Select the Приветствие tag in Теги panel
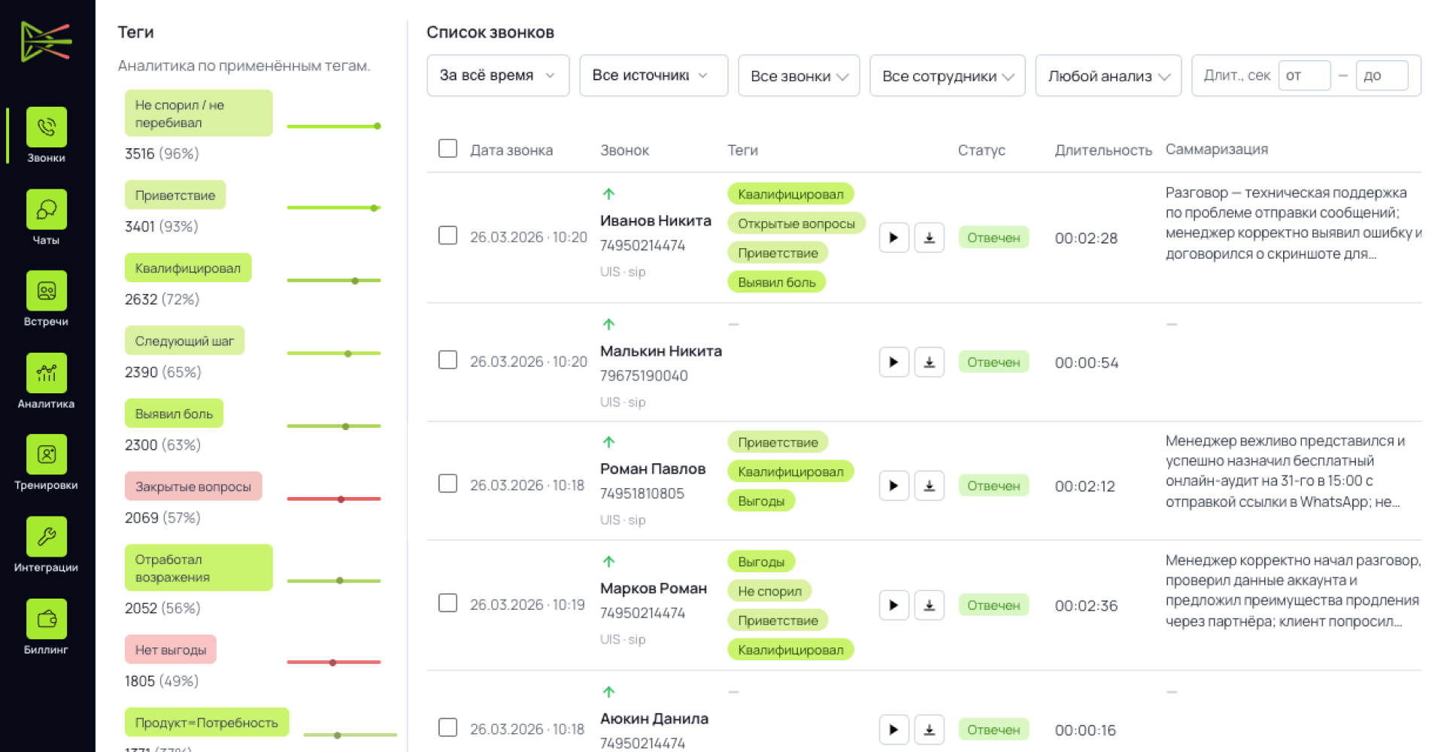 pyautogui.click(x=175, y=196)
